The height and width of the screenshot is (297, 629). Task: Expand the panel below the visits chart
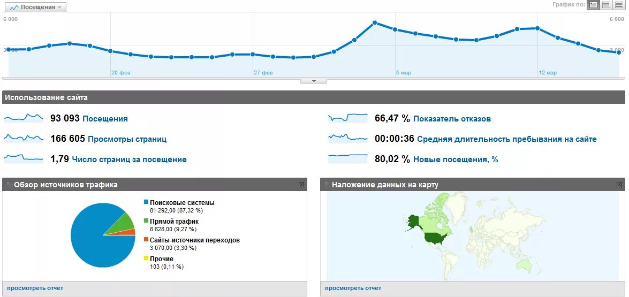pos(314,81)
